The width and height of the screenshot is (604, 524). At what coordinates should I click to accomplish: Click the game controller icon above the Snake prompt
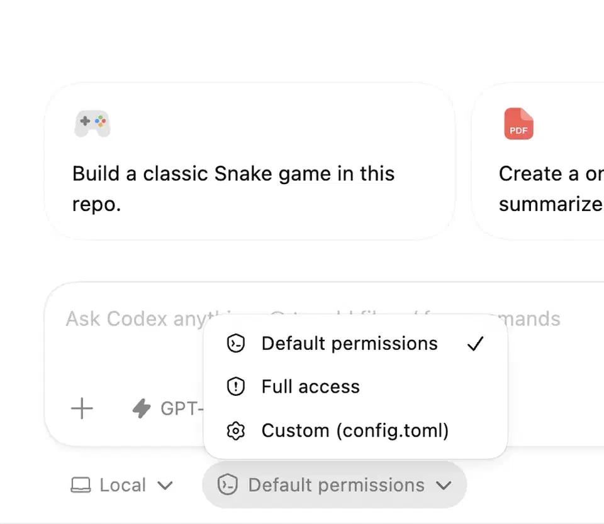click(92, 124)
